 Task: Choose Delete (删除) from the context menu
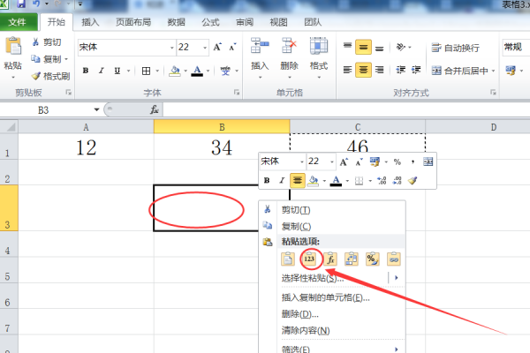point(332,314)
